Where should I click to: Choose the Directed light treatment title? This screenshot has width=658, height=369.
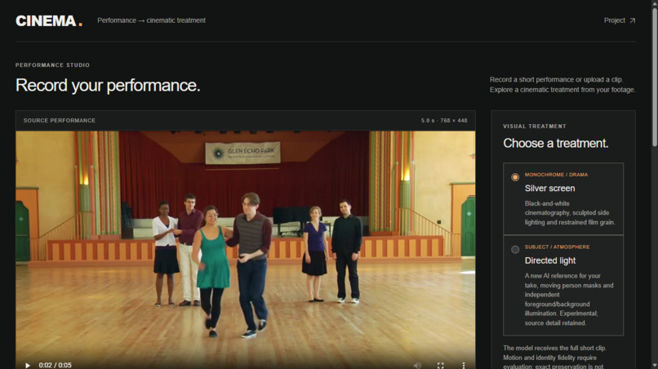click(x=549, y=260)
